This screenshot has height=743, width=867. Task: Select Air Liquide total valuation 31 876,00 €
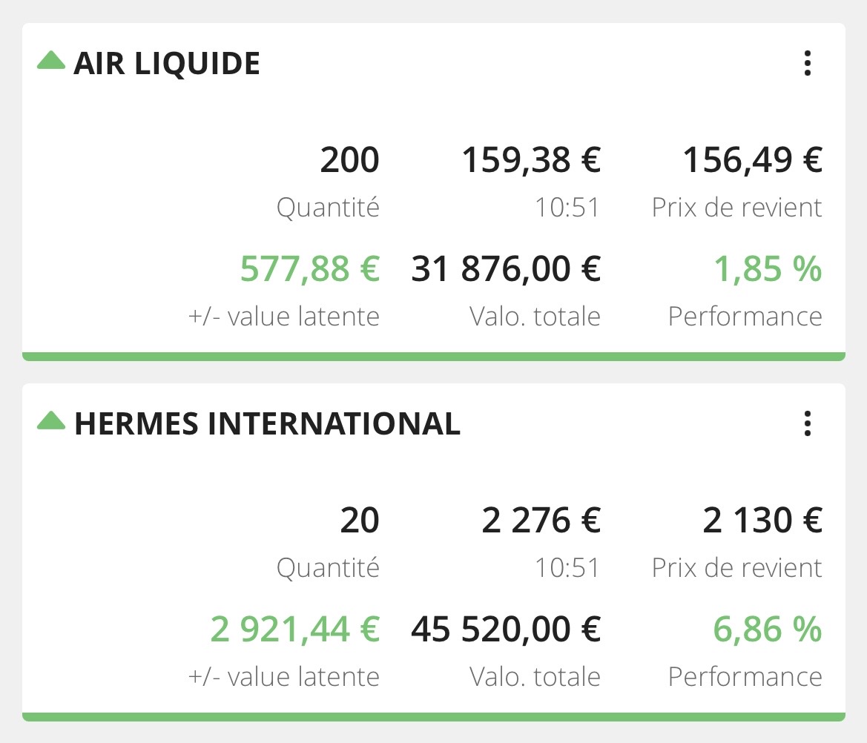pos(506,269)
